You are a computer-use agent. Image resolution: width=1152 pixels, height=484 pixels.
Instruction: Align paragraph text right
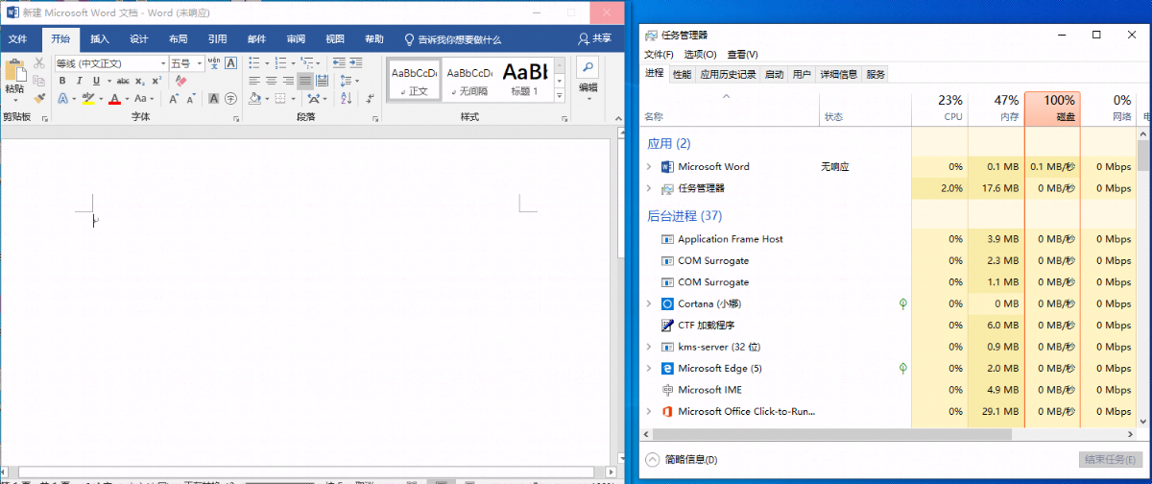coord(288,81)
